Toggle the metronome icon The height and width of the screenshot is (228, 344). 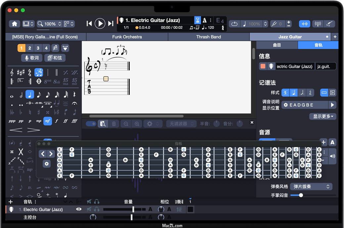coord(205,20)
